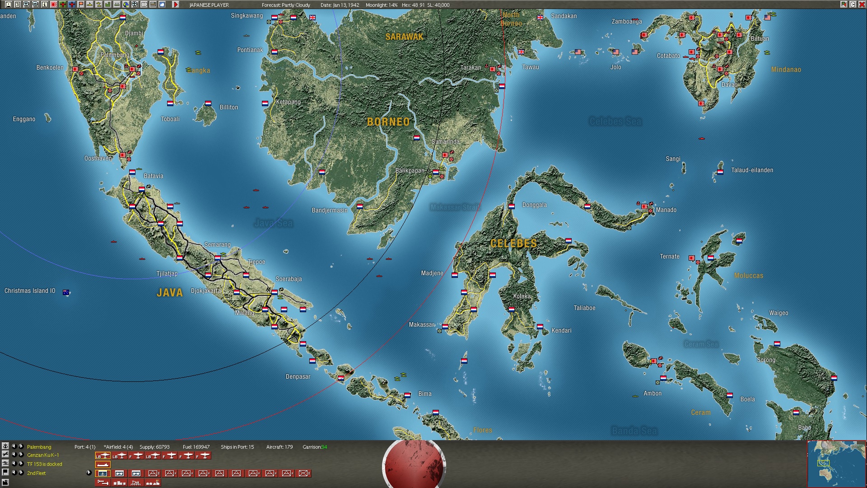This screenshot has height=488, width=867.
Task: Select the last F fighter group icon
Action: (x=203, y=455)
